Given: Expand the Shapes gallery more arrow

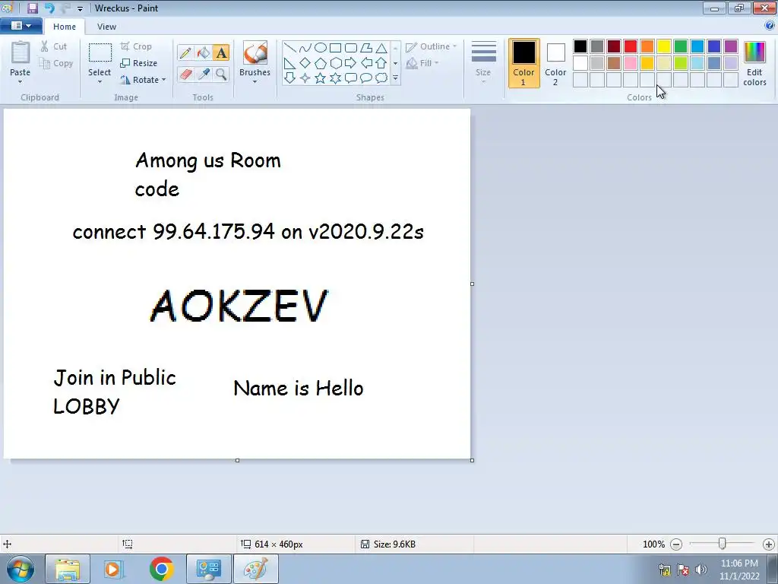Looking at the screenshot, I should click(395, 78).
